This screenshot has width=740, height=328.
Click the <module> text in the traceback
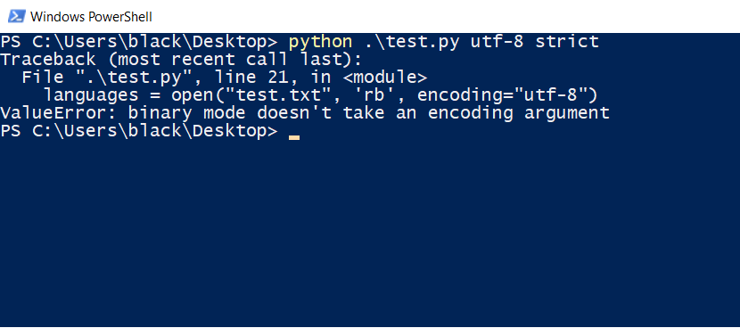point(384,78)
